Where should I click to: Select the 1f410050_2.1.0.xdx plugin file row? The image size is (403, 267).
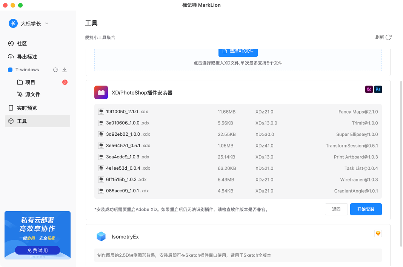238,112
